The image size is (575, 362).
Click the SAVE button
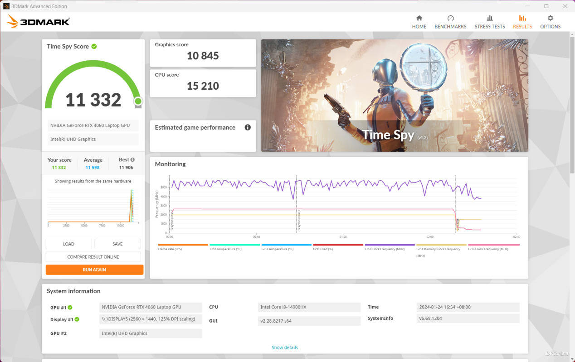(x=117, y=244)
